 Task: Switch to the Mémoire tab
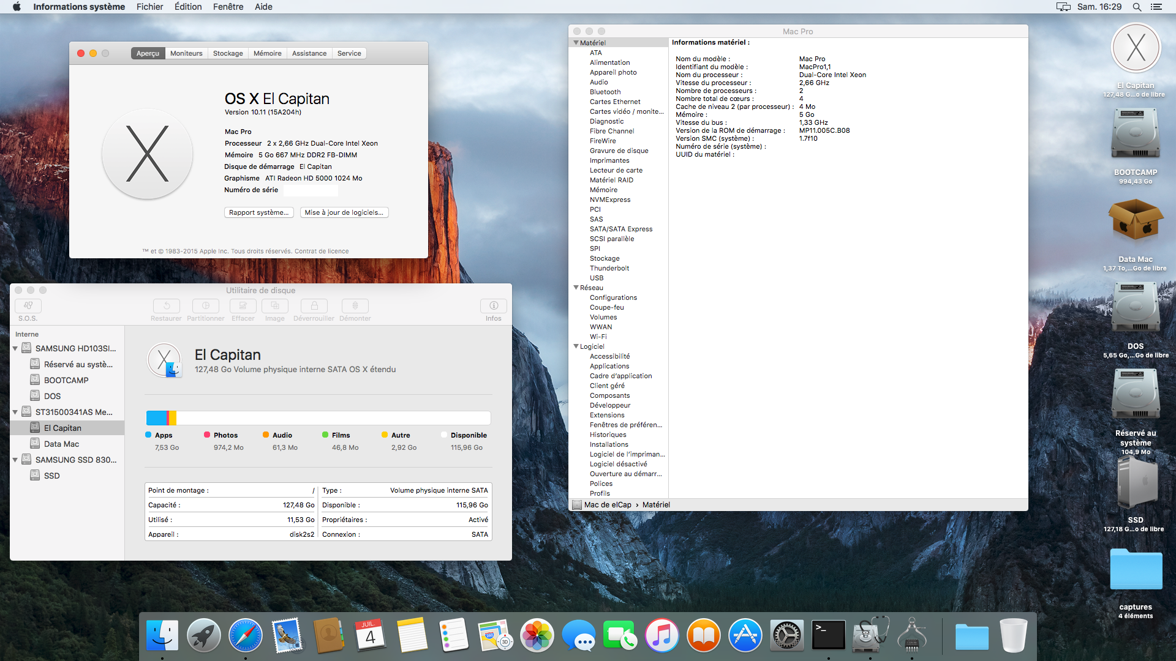point(268,53)
